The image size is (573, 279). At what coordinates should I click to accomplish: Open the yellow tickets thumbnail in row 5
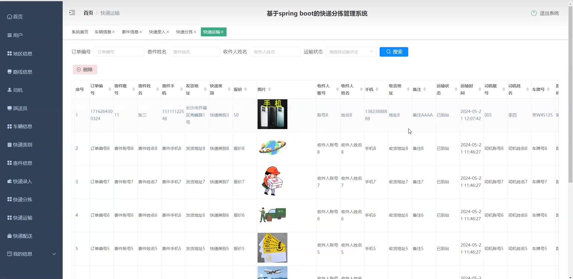coord(272,248)
